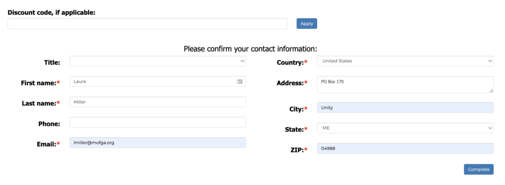Click the "Please confirm your contact information" heading
This screenshot has width=505, height=185.
click(251, 49)
